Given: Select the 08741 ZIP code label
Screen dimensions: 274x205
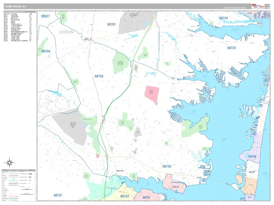Looking at the screenshot, I should 146,197.
